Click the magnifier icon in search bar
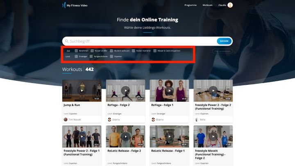This screenshot has width=295, height=166. tap(67, 41)
